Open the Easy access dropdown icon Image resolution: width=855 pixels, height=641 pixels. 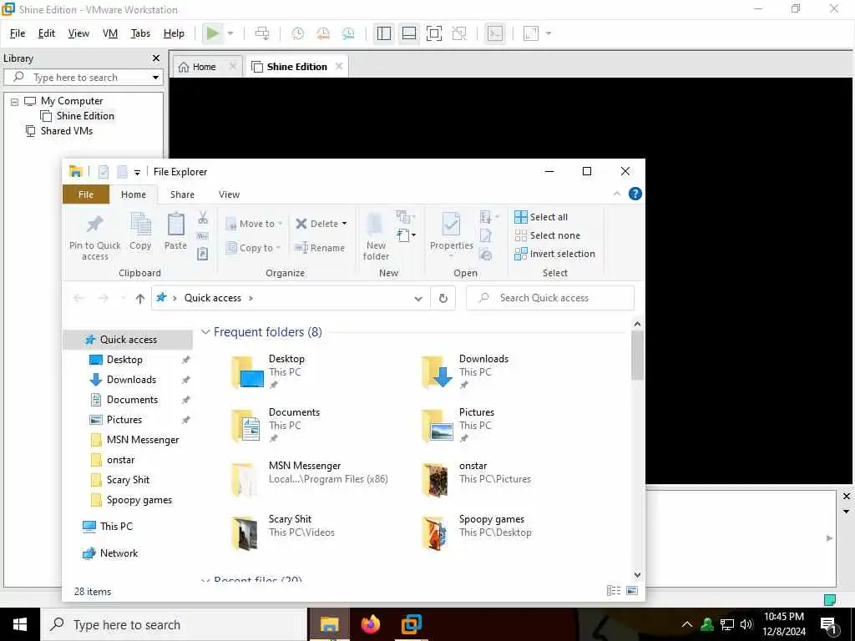click(x=406, y=235)
